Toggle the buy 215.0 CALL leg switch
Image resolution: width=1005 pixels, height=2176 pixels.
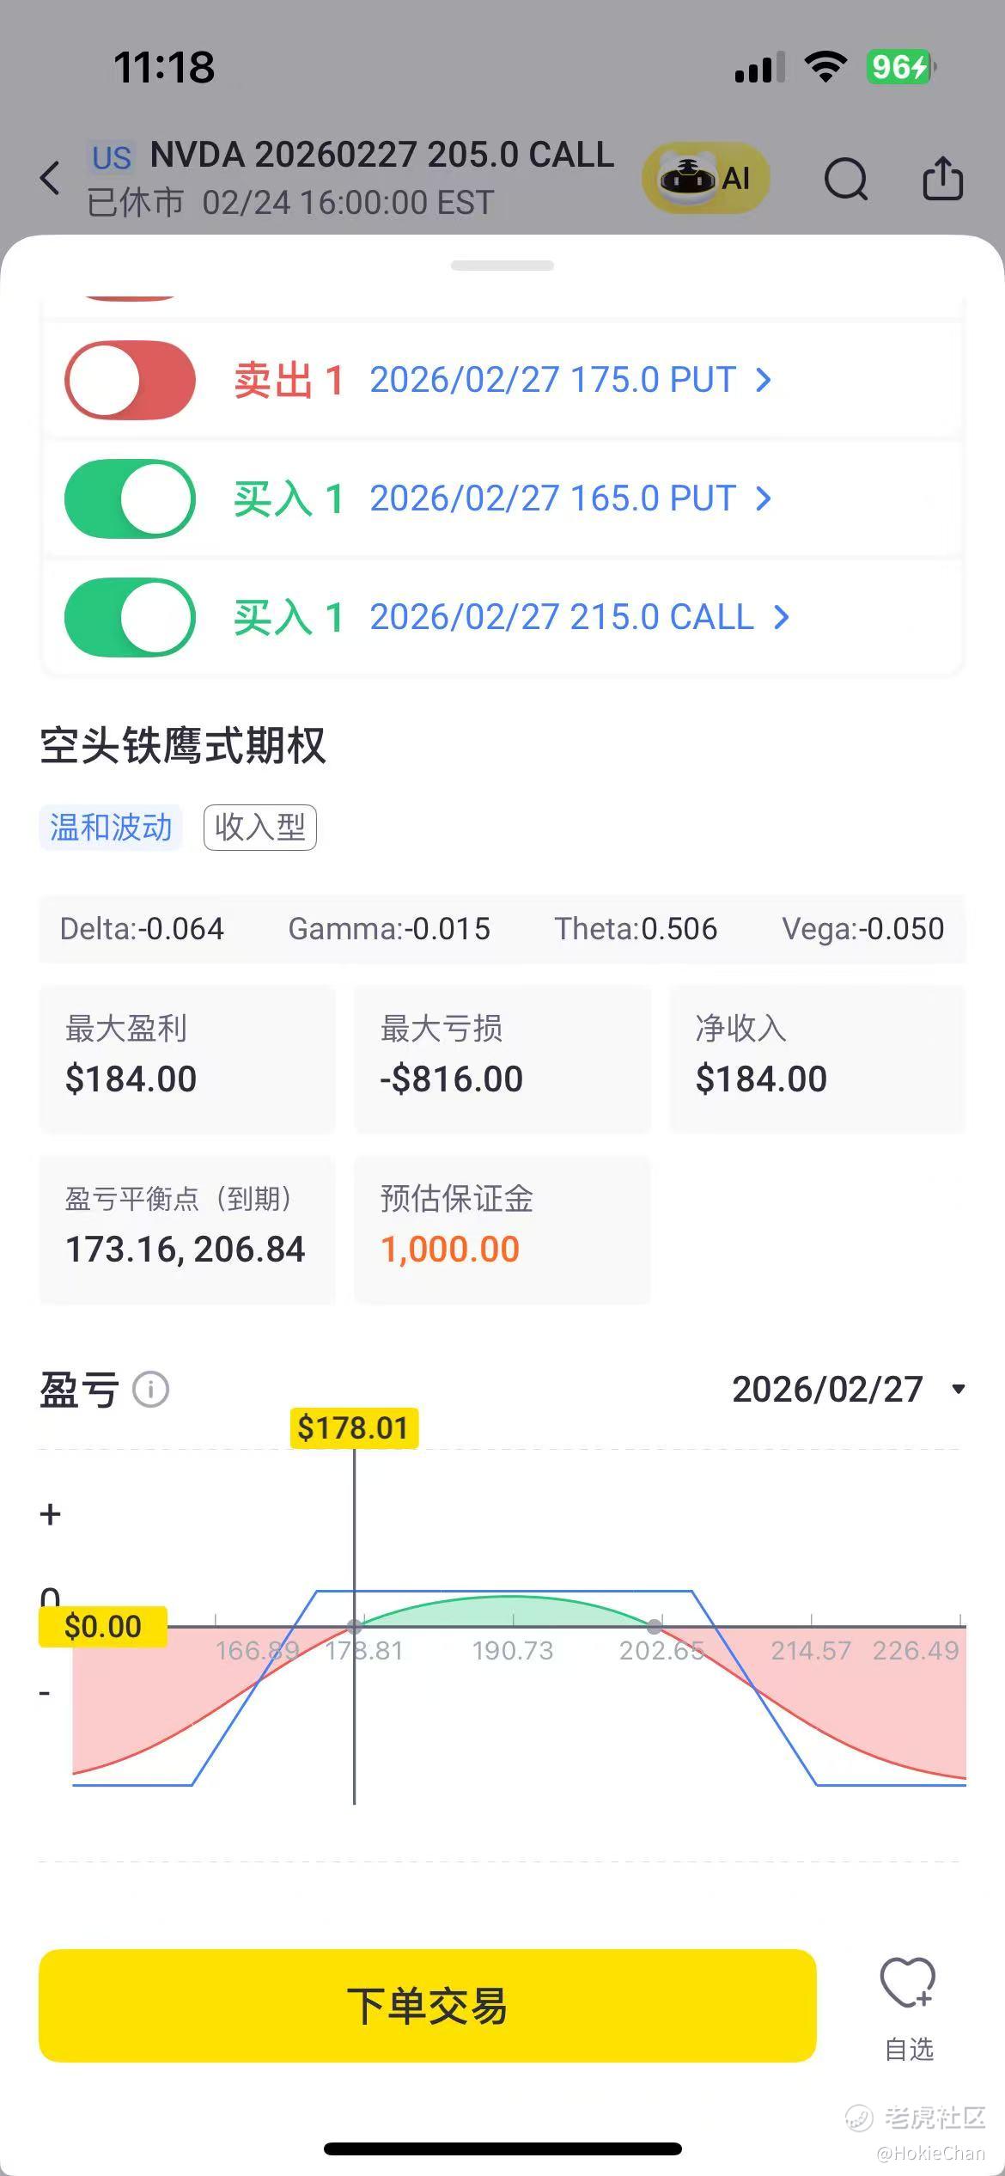coord(131,617)
